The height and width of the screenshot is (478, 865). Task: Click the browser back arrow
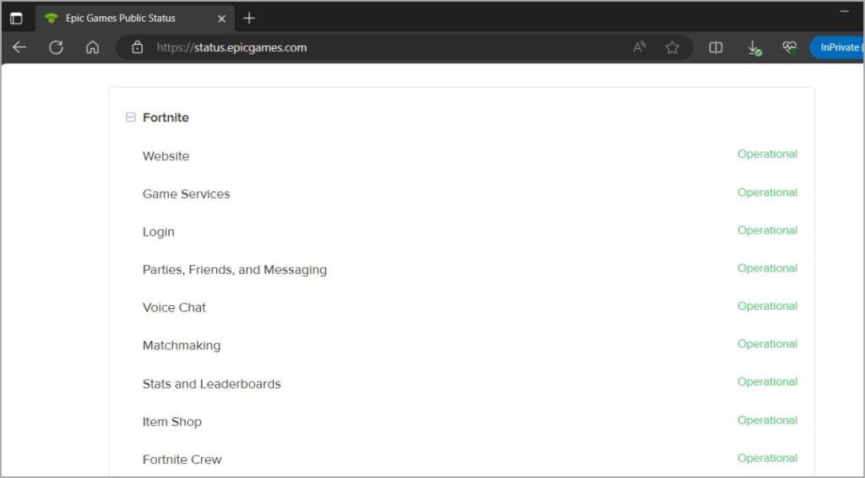19,47
